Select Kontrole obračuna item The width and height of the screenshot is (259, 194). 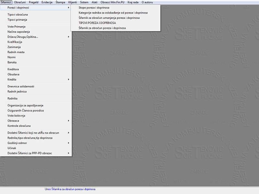point(19,126)
